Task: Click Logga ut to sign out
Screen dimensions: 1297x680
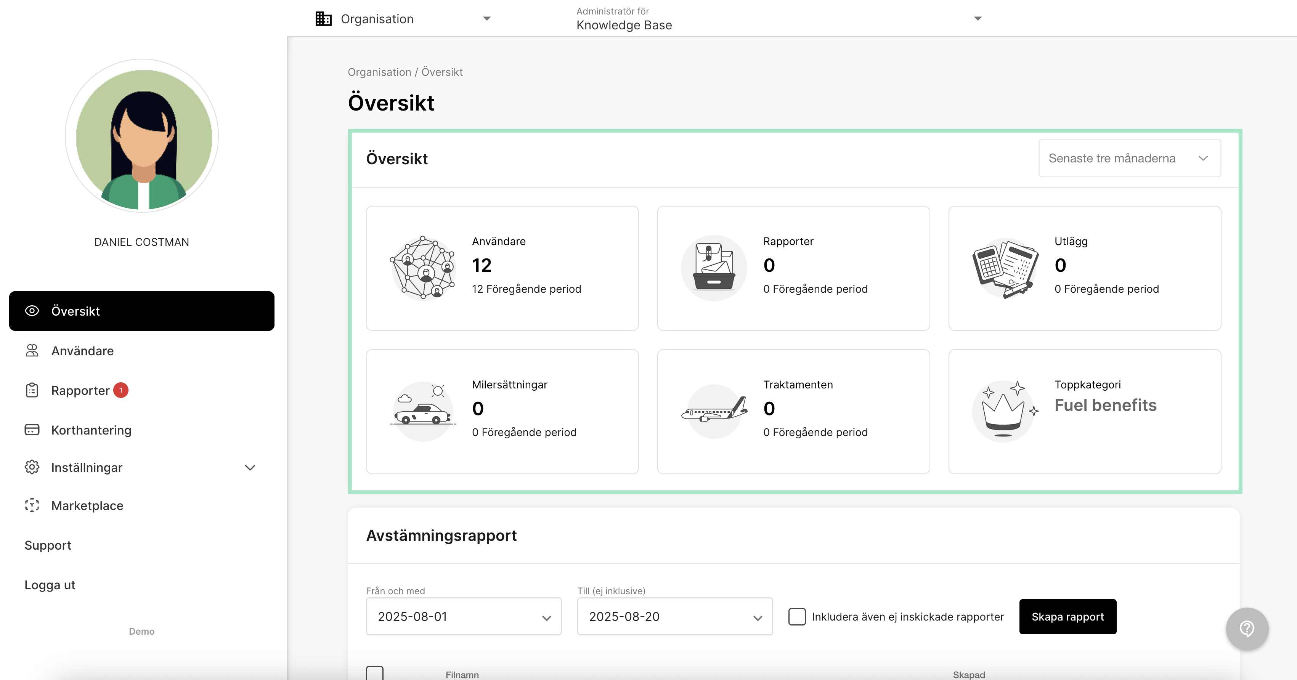Action: (x=50, y=585)
